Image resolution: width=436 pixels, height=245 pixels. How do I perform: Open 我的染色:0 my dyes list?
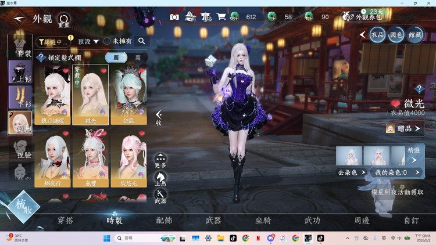[x=397, y=172]
